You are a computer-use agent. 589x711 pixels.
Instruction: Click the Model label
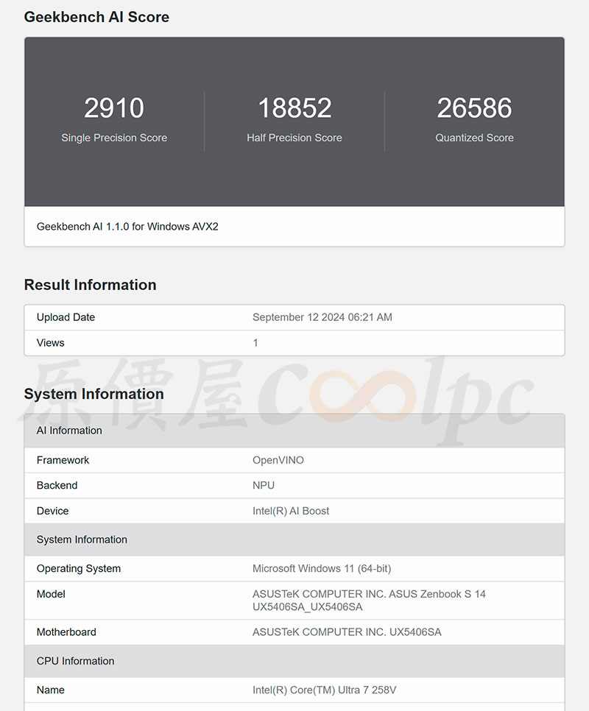tap(51, 594)
